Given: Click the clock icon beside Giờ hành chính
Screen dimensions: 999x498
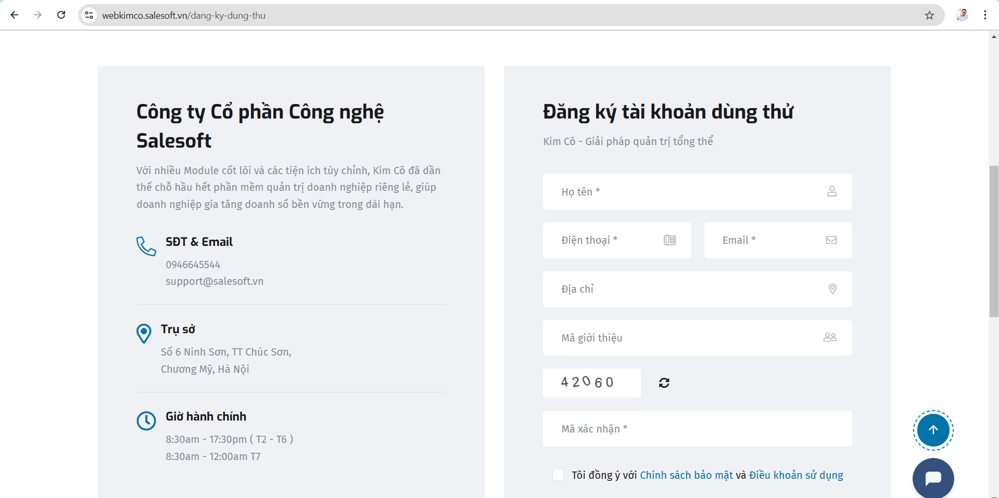Looking at the screenshot, I should click(146, 421).
